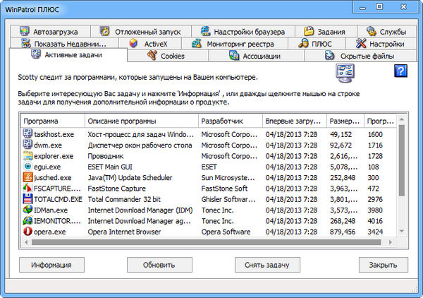Select the TOTALCMD.EXE floppy icon
Screen dimensions: 423x298
tap(27, 199)
